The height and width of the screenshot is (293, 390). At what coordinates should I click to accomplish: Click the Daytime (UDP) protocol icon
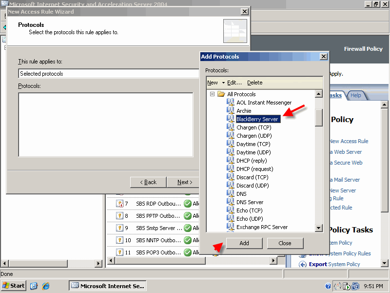tap(230, 152)
